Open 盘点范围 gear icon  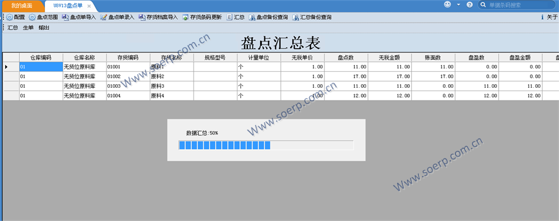point(32,17)
